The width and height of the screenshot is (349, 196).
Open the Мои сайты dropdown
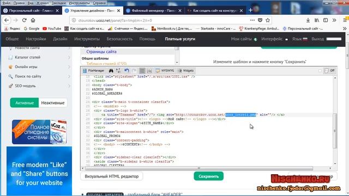pyautogui.click(x=244, y=39)
